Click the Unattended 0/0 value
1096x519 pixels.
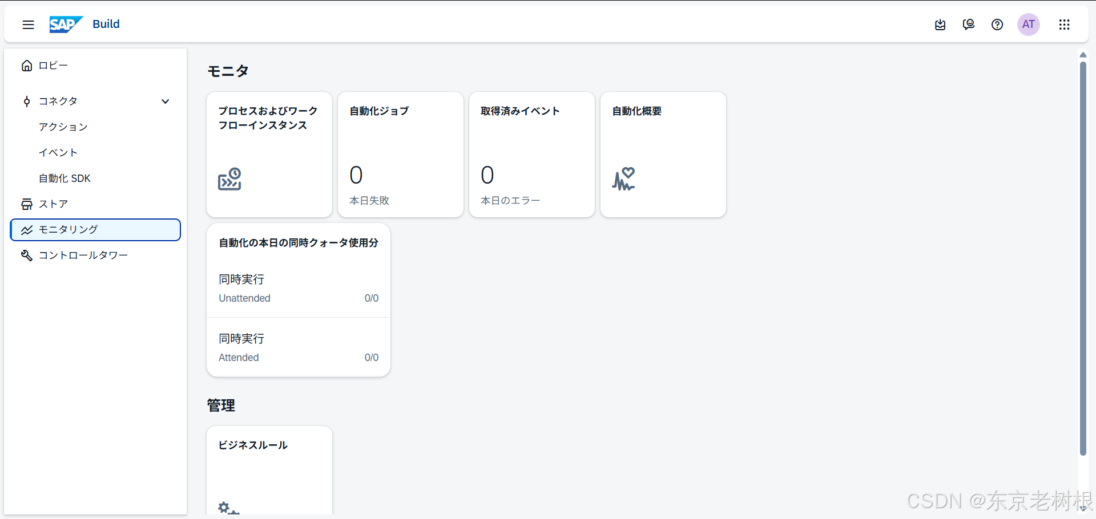372,298
